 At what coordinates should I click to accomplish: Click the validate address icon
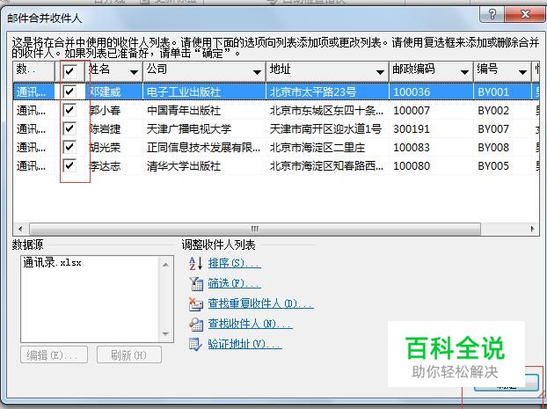coord(196,345)
